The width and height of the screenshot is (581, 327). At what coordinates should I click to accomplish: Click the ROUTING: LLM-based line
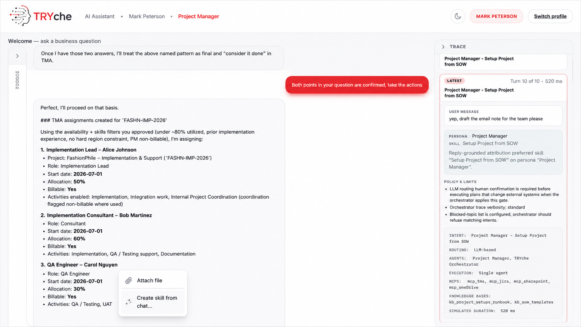point(472,250)
